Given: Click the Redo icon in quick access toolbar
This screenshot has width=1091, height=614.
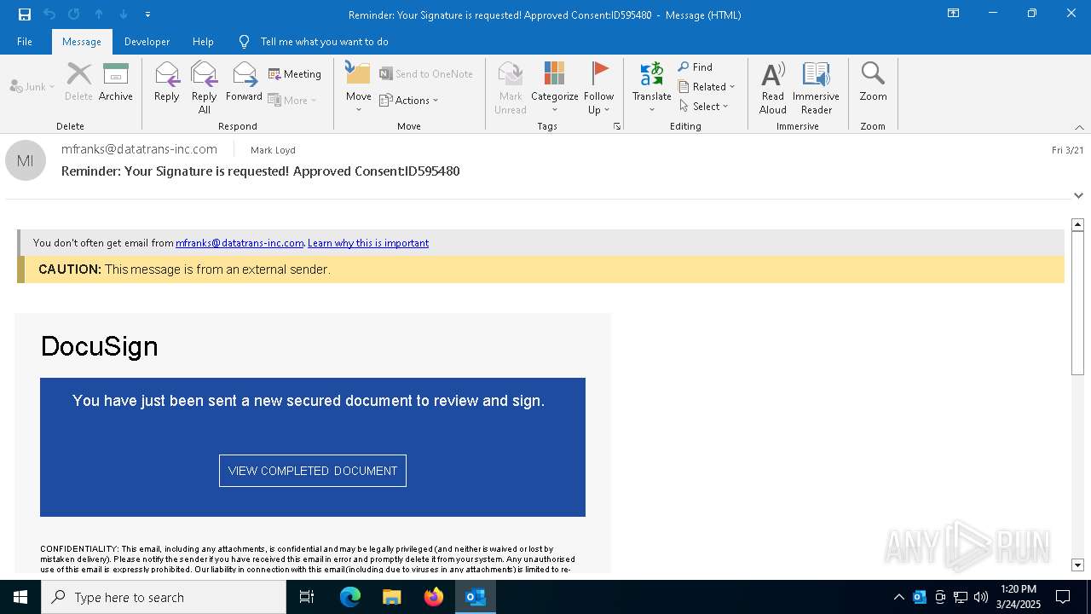Looking at the screenshot, I should (x=74, y=14).
